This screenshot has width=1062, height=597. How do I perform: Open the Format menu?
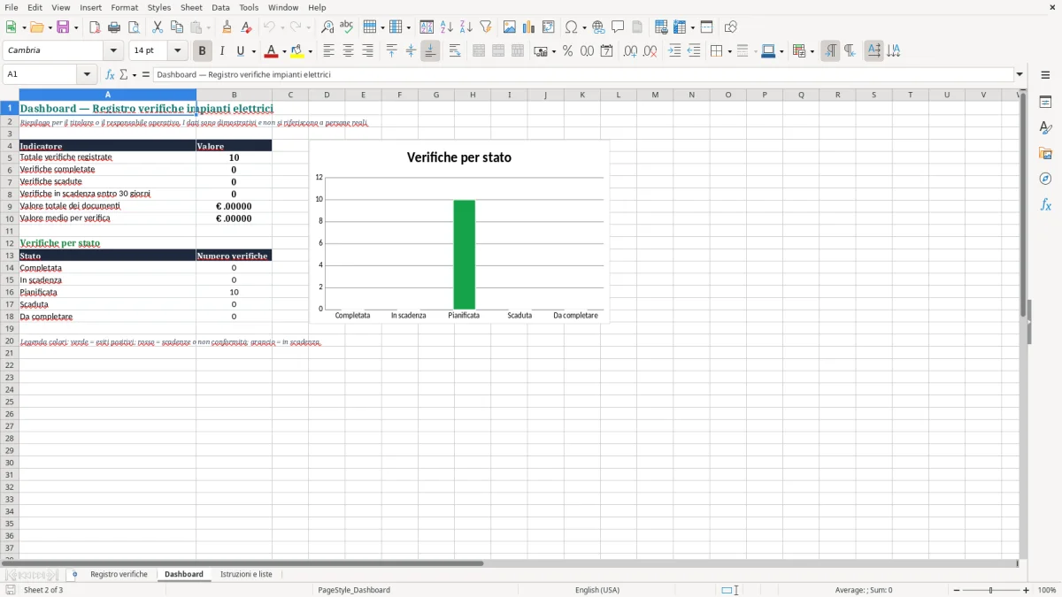(x=125, y=7)
